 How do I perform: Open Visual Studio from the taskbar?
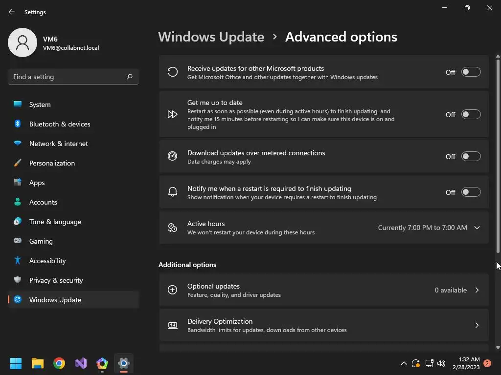[x=81, y=363]
